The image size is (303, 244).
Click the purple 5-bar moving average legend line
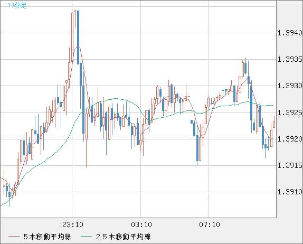[14, 237]
